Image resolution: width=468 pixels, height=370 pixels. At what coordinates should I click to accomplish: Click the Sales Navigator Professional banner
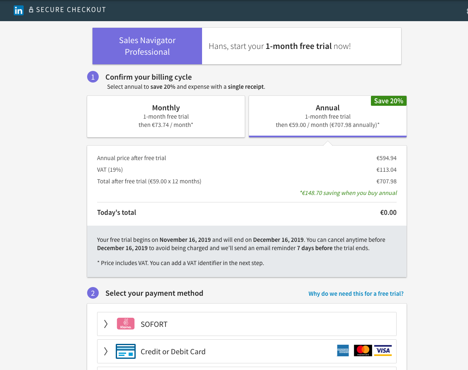click(147, 46)
